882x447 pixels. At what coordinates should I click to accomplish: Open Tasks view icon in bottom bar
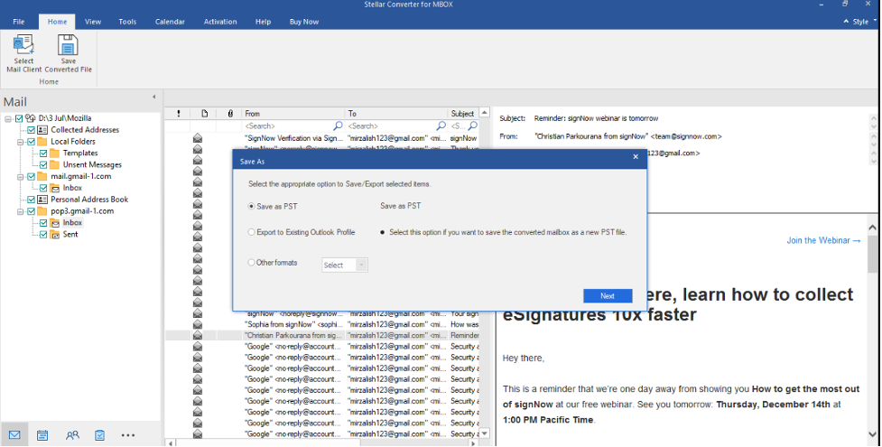(x=99, y=435)
